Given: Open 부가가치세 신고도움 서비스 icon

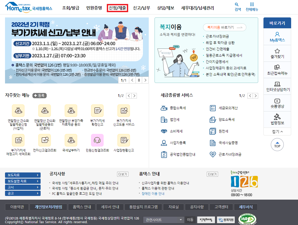Looking at the screenshot, I should coord(124,111).
